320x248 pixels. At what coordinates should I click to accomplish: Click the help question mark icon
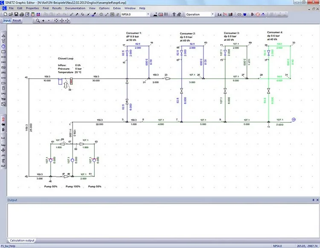pyautogui.click(x=174, y=14)
